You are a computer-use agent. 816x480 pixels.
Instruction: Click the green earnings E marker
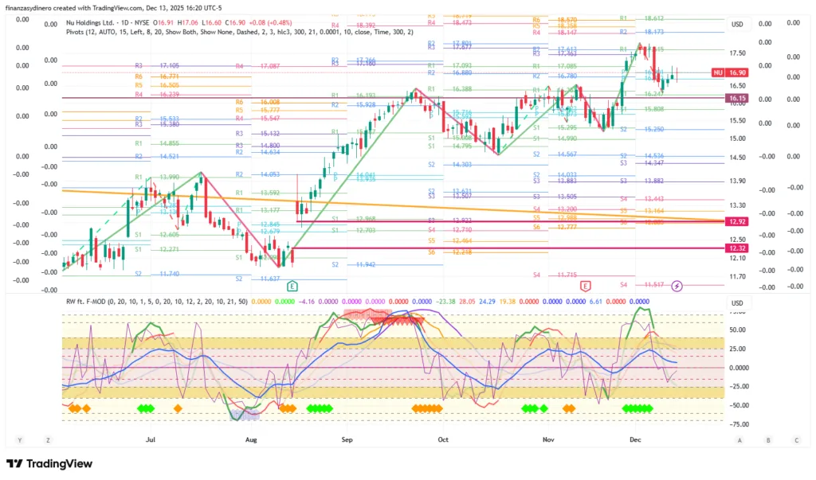click(292, 285)
